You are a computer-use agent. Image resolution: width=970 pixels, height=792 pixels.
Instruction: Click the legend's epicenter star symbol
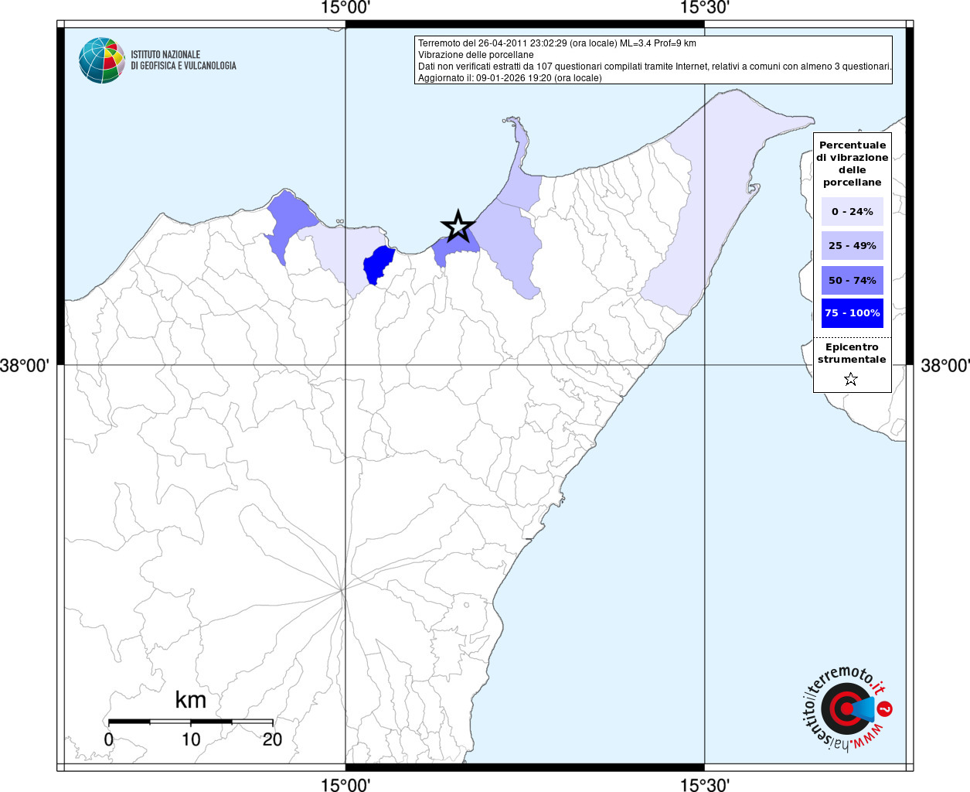pos(851,379)
